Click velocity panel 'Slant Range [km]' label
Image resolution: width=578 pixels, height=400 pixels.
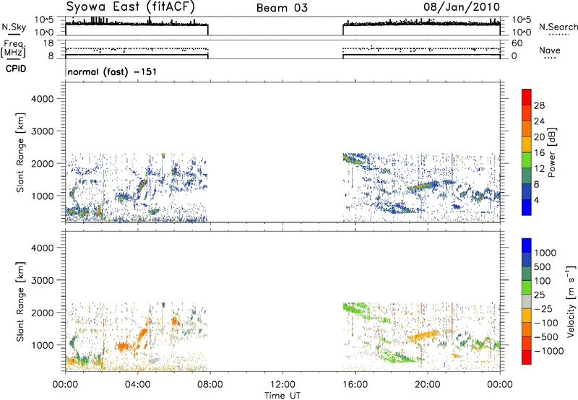click(20, 302)
